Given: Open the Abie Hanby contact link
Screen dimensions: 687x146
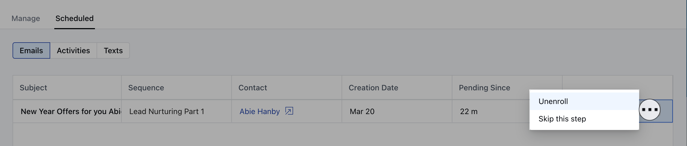Looking at the screenshot, I should click(x=260, y=111).
